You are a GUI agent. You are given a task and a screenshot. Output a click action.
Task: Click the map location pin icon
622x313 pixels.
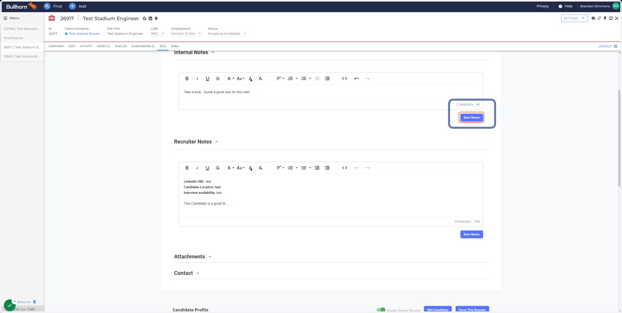tap(156, 19)
